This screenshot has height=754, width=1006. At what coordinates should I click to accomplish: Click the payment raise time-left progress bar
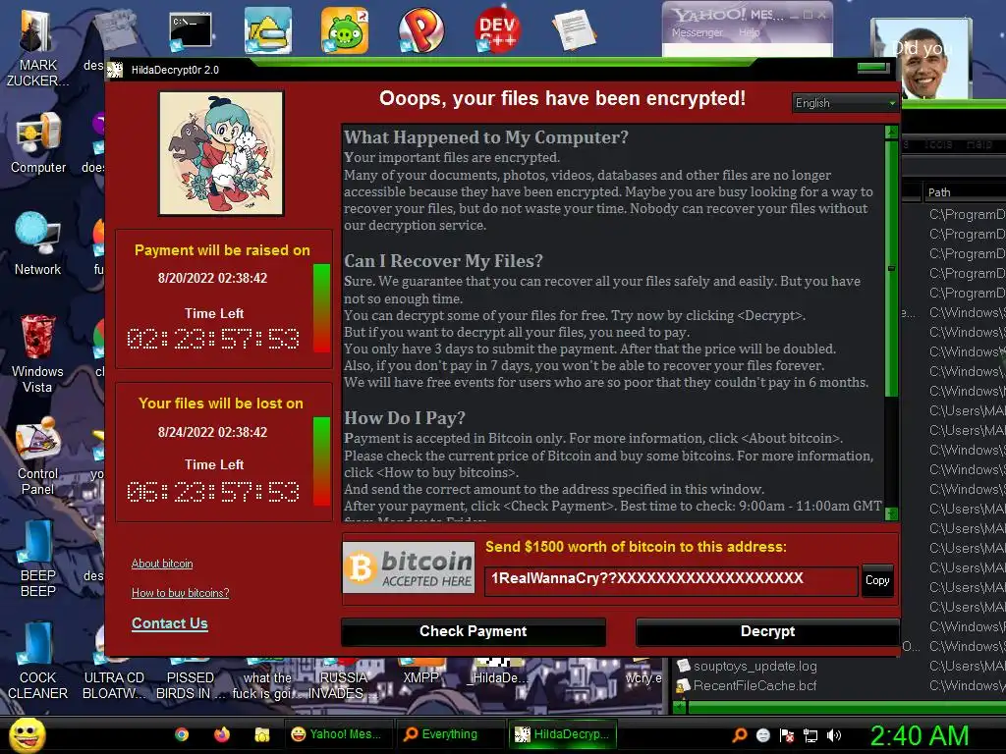[x=321, y=307]
